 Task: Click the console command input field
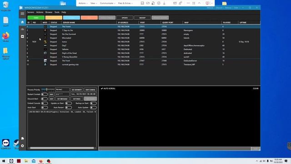(175, 149)
